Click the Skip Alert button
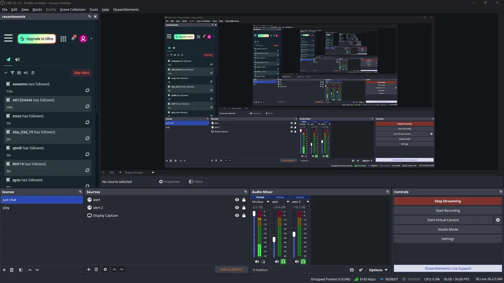Image resolution: width=504 pixels, height=283 pixels. tap(82, 73)
